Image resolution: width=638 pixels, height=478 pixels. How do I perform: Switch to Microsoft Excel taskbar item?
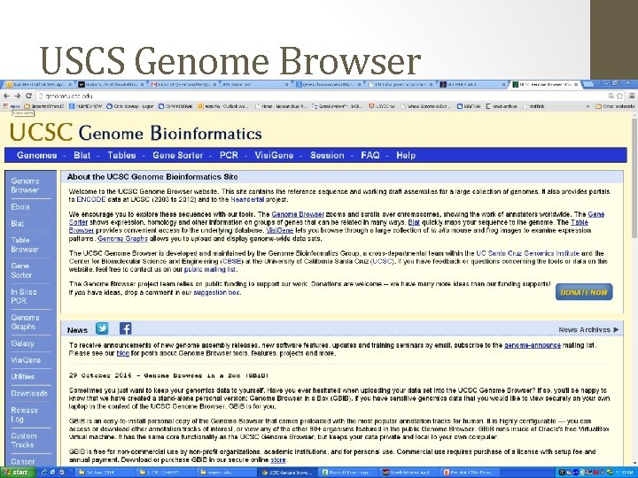click(348, 473)
